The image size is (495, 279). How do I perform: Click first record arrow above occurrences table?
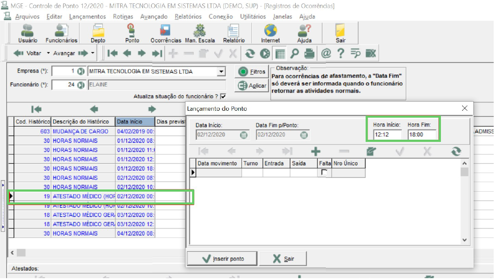[x=36, y=109]
